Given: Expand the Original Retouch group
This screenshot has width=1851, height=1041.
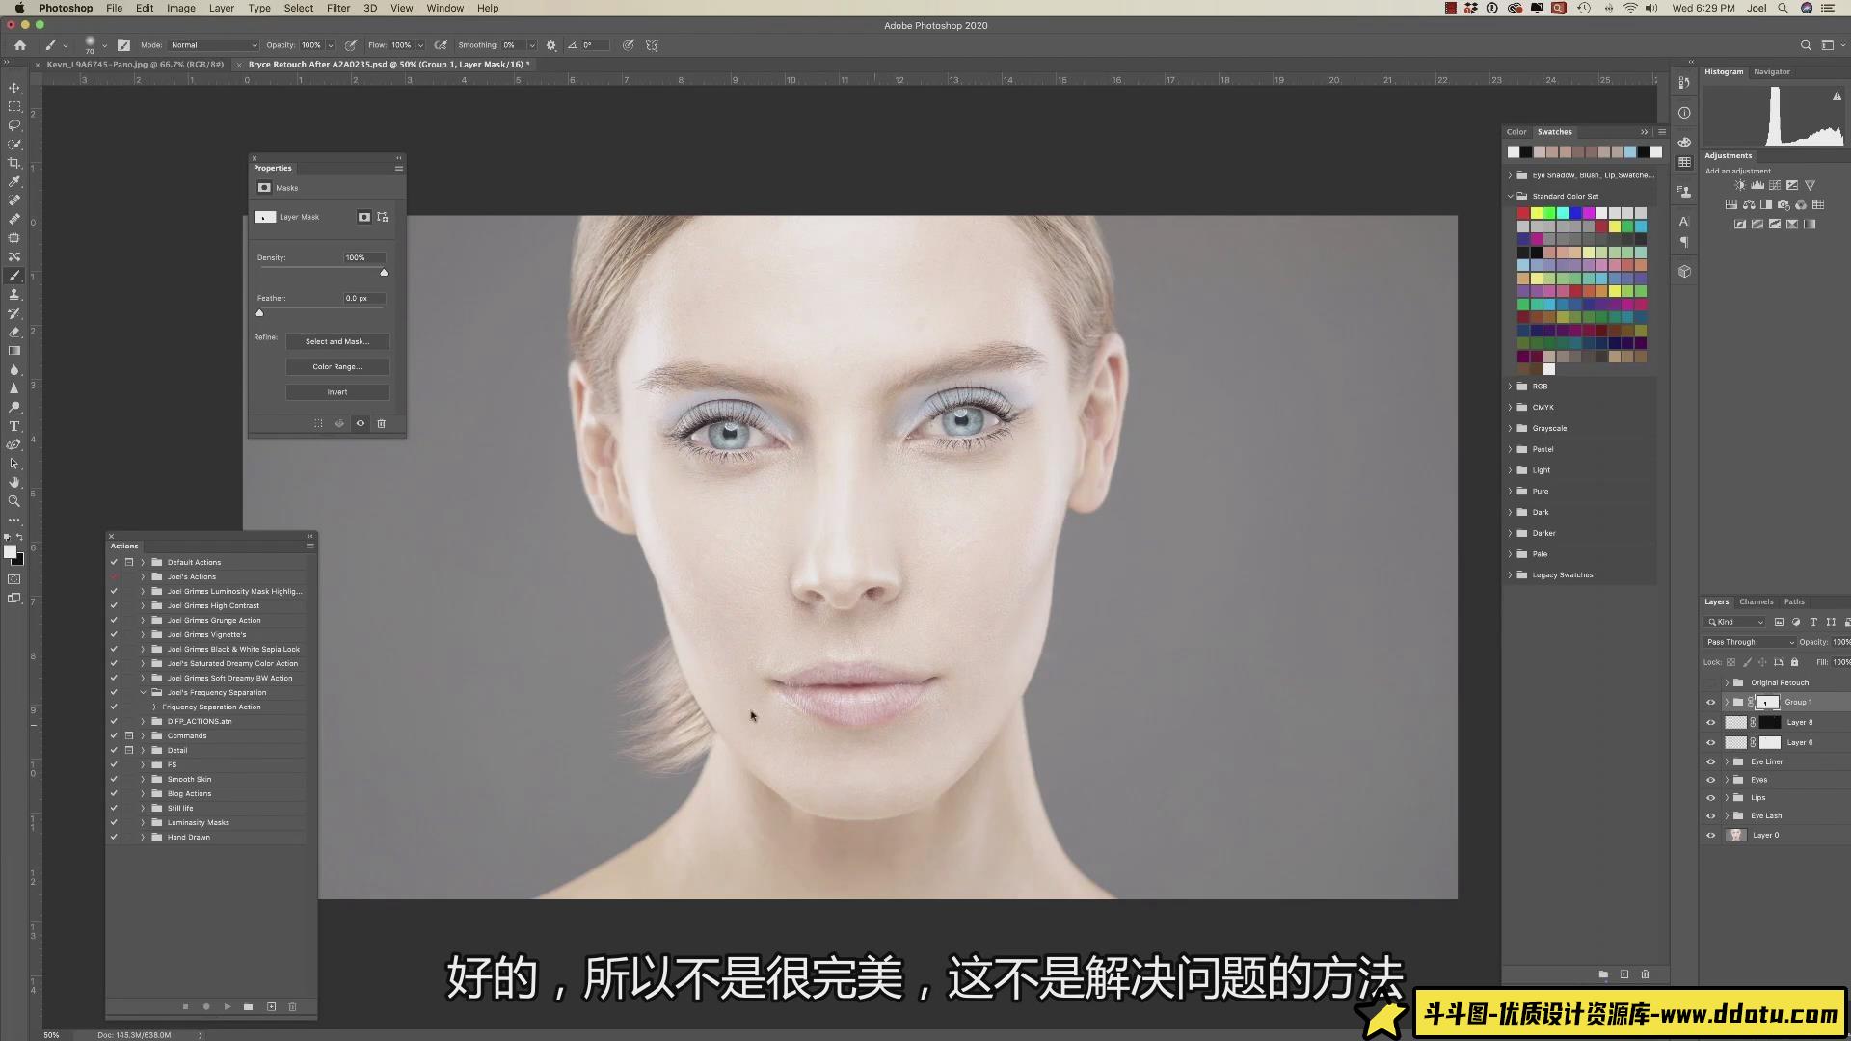Looking at the screenshot, I should coord(1726,682).
